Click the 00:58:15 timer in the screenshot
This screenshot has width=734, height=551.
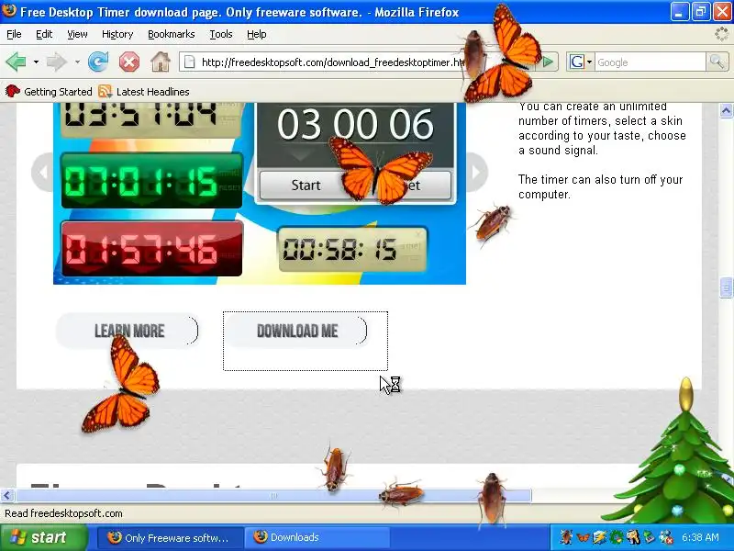(x=352, y=249)
